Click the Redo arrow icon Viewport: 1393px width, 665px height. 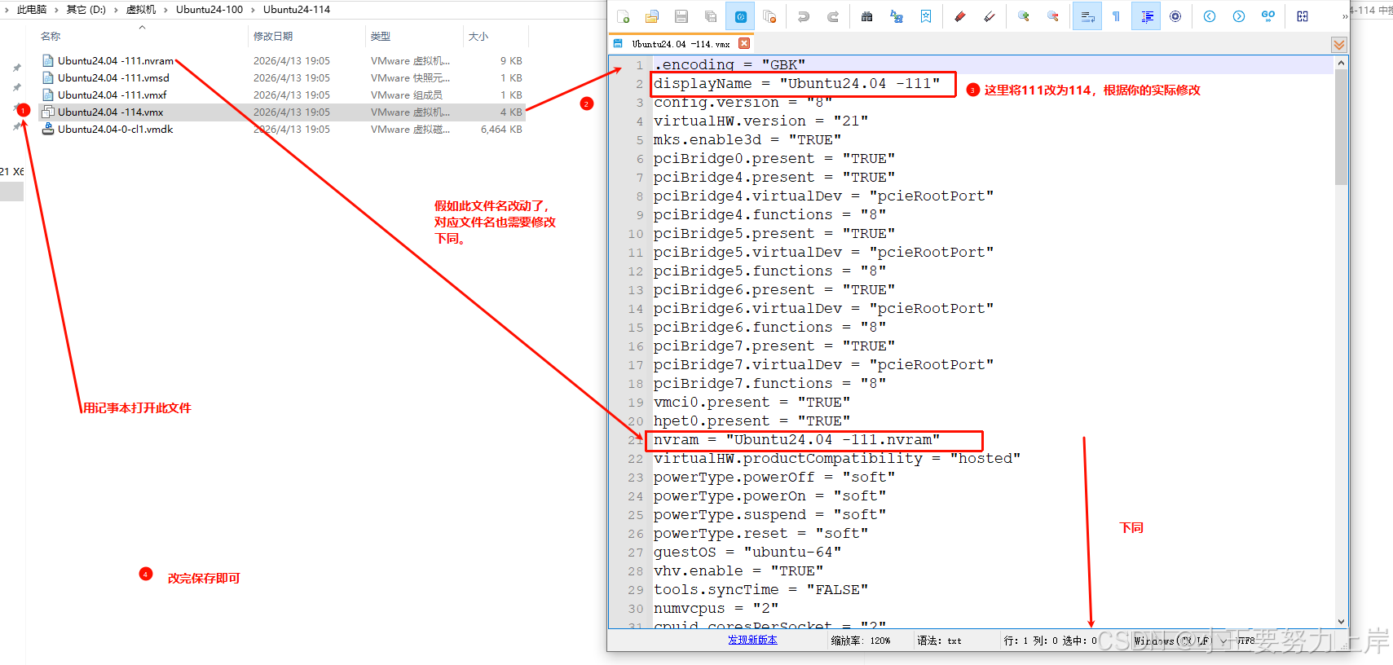pos(833,16)
